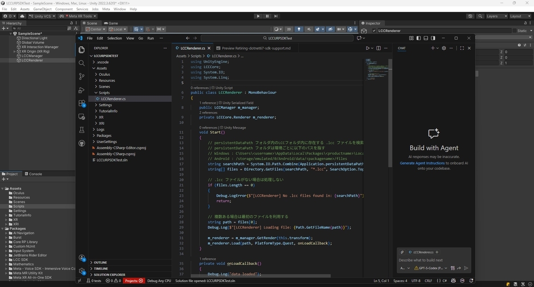Click Projects error status bar item
534x287 pixels.
[134, 281]
